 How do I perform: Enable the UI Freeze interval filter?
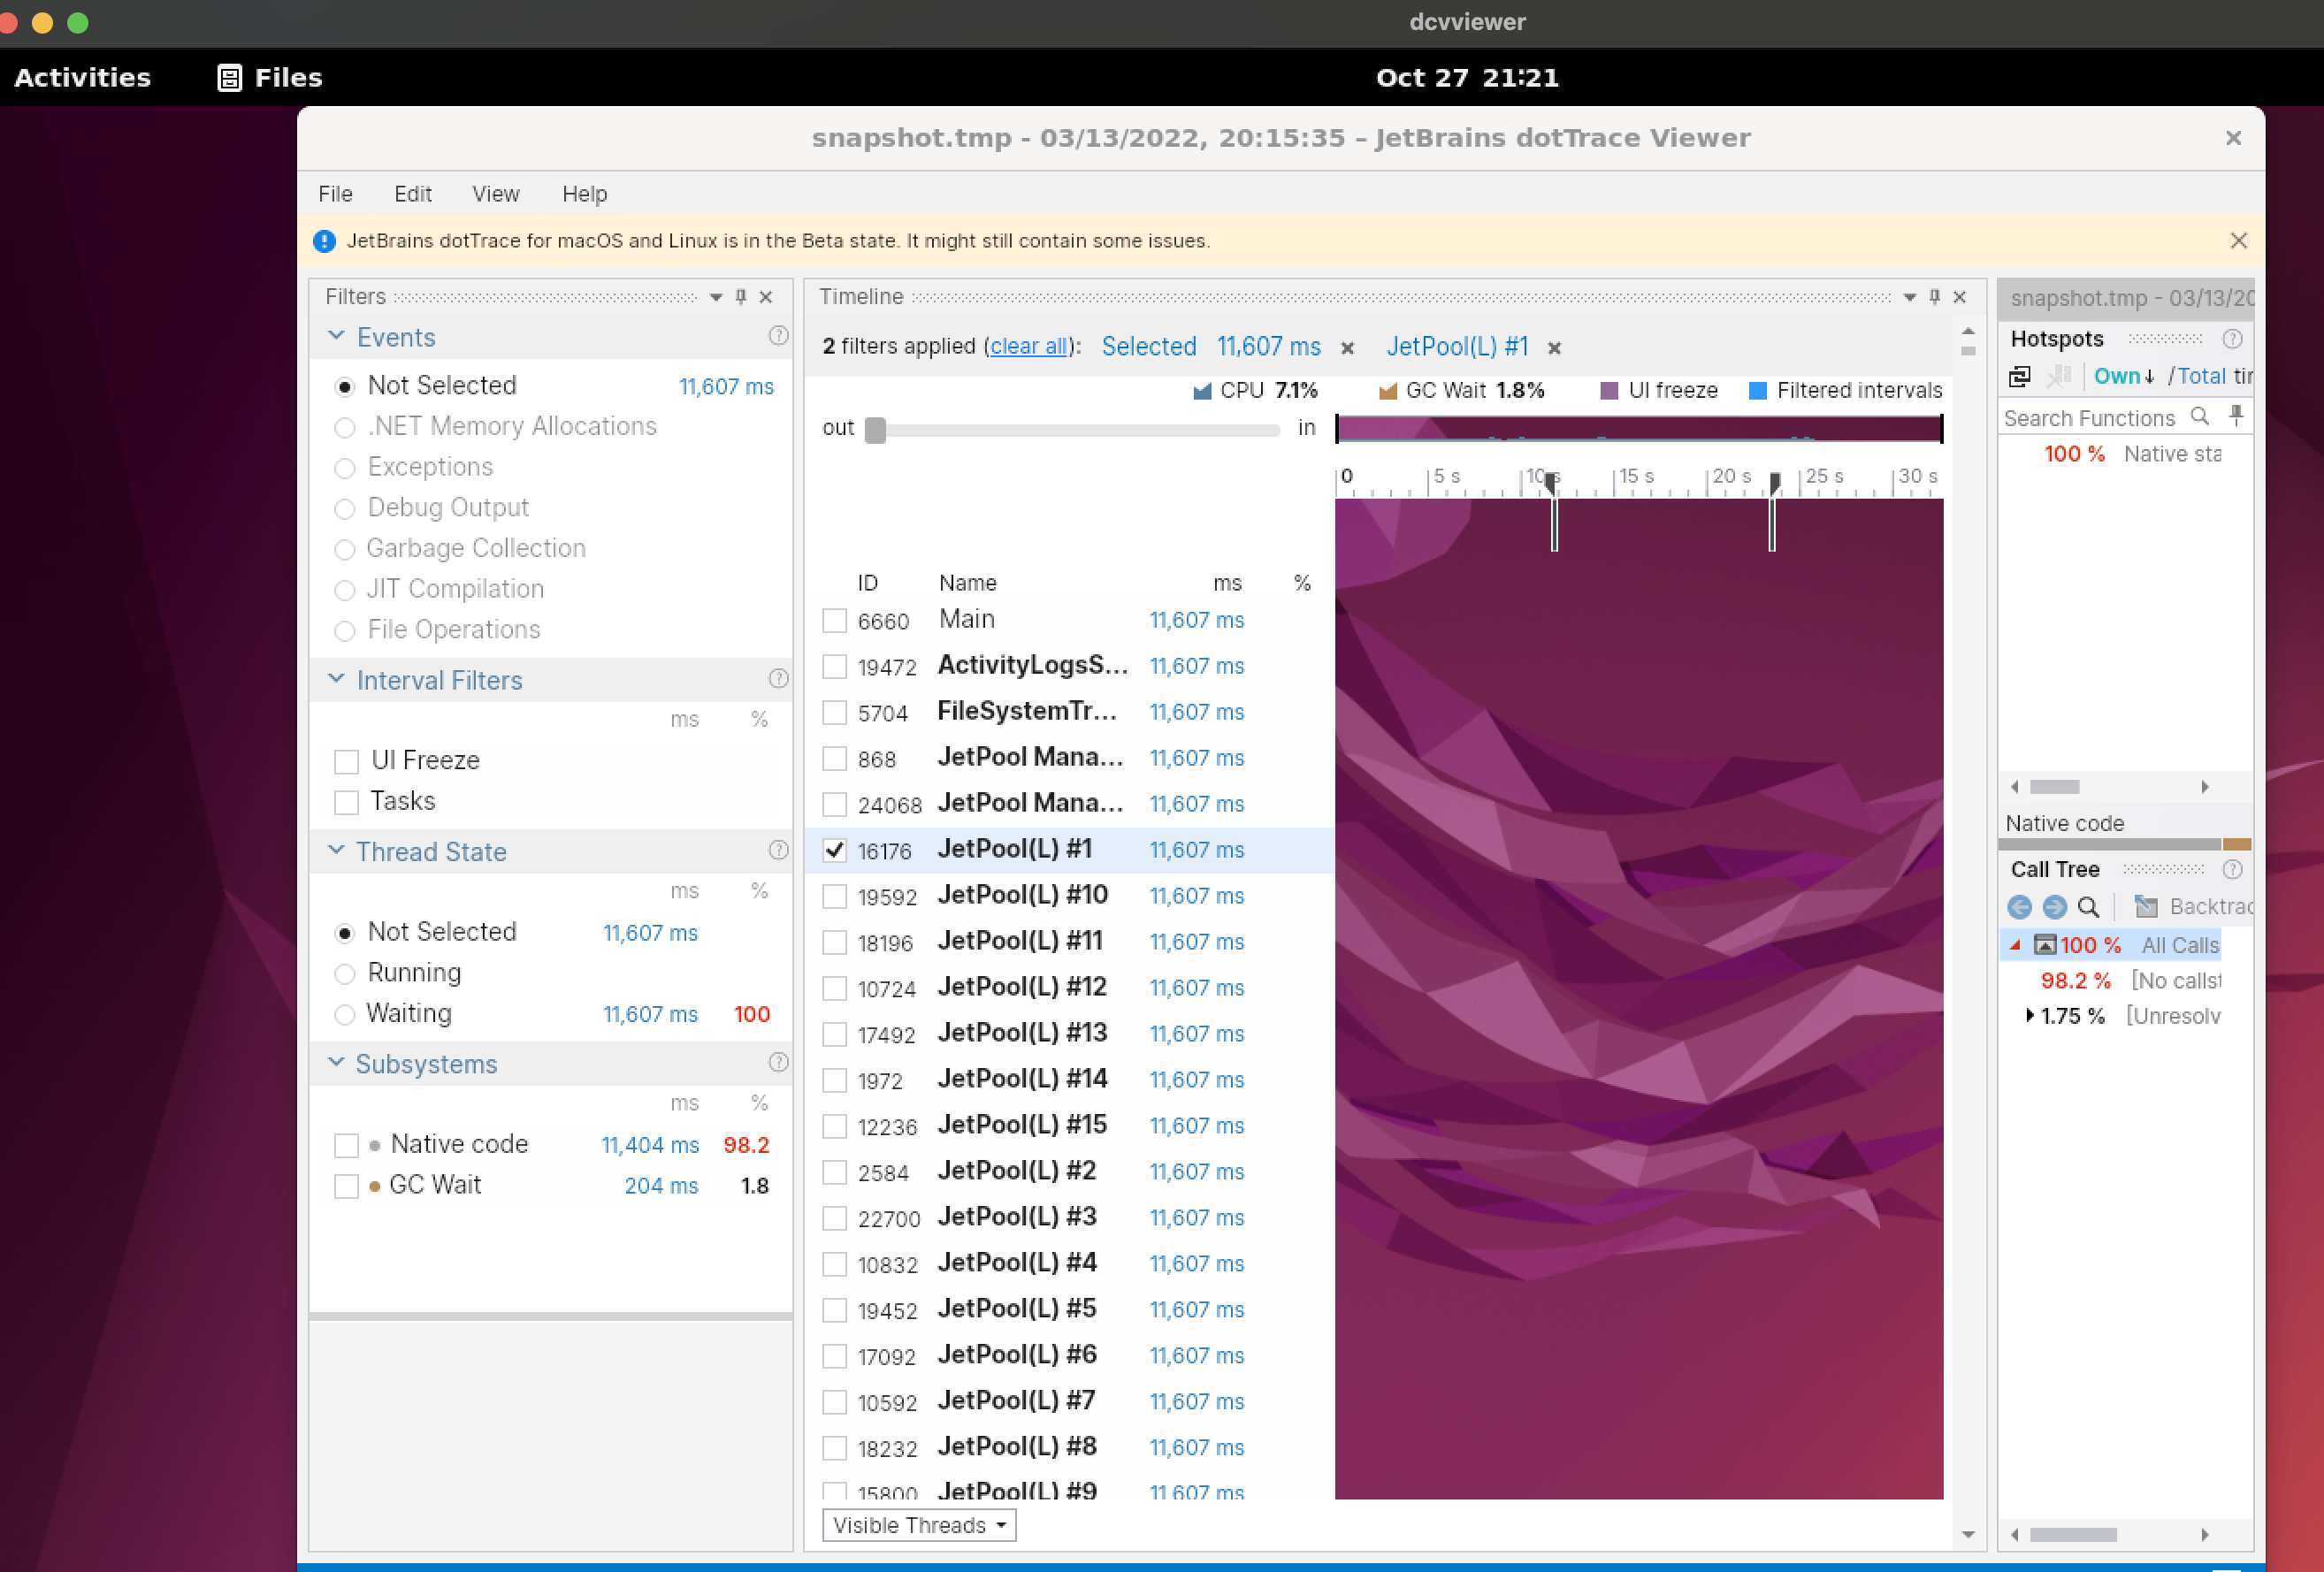tap(346, 761)
